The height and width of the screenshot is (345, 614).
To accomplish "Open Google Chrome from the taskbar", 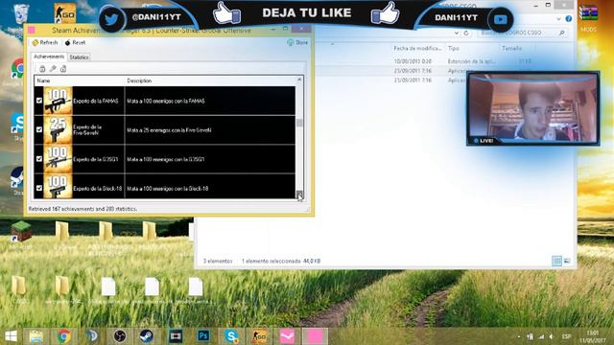I will (64, 336).
